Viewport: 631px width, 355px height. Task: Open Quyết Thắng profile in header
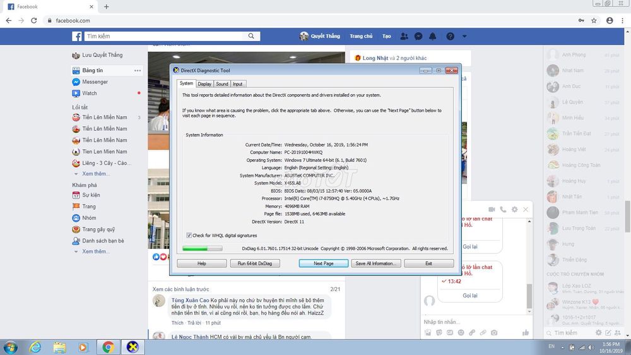coord(320,36)
